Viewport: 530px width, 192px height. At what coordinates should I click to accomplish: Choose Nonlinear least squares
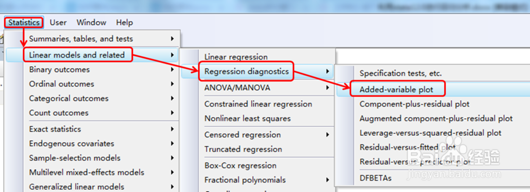(x=258, y=119)
